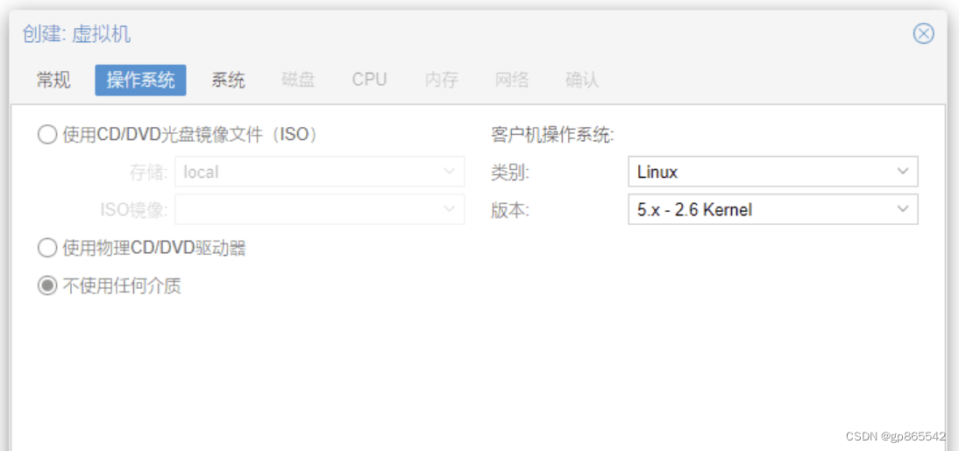Expand the 存储 dropdown arrow
Screen dimensions: 959x451
[x=451, y=172]
